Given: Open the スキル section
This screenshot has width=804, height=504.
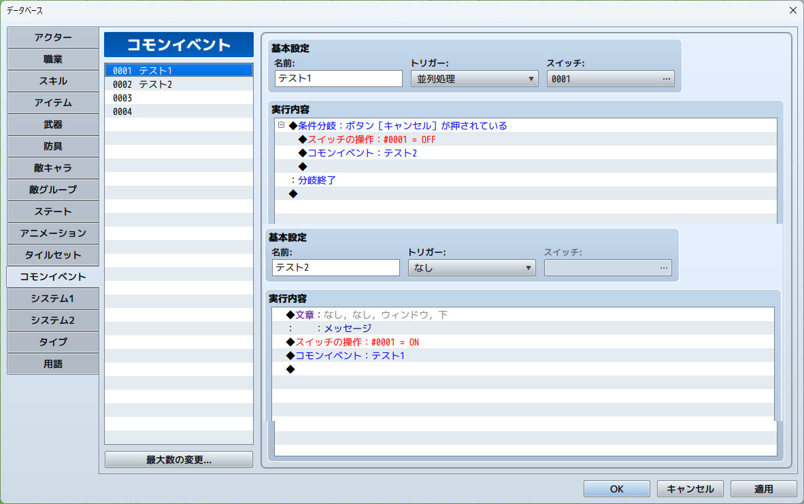Looking at the screenshot, I should tap(52, 81).
